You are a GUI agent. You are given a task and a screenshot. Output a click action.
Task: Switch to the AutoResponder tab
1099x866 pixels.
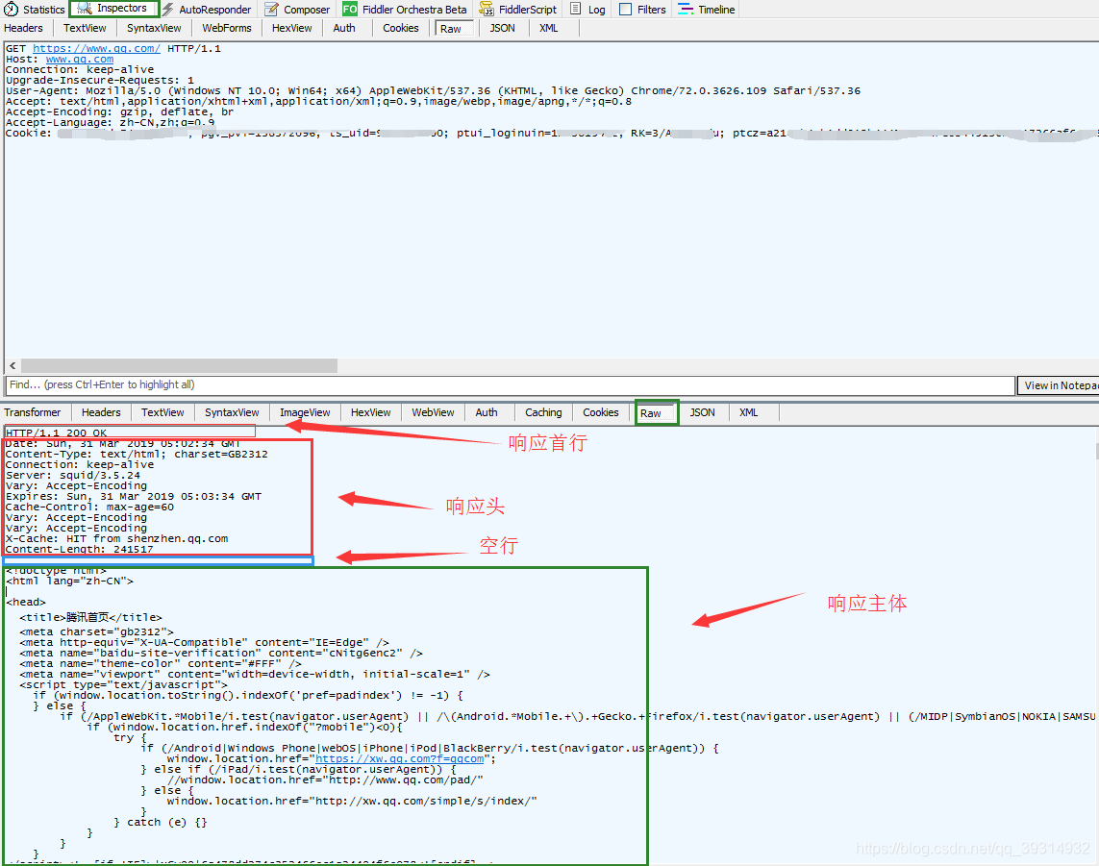point(214,10)
